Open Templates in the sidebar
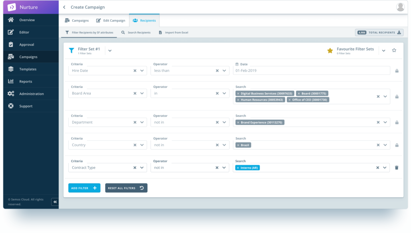The width and height of the screenshot is (411, 233). (31, 69)
